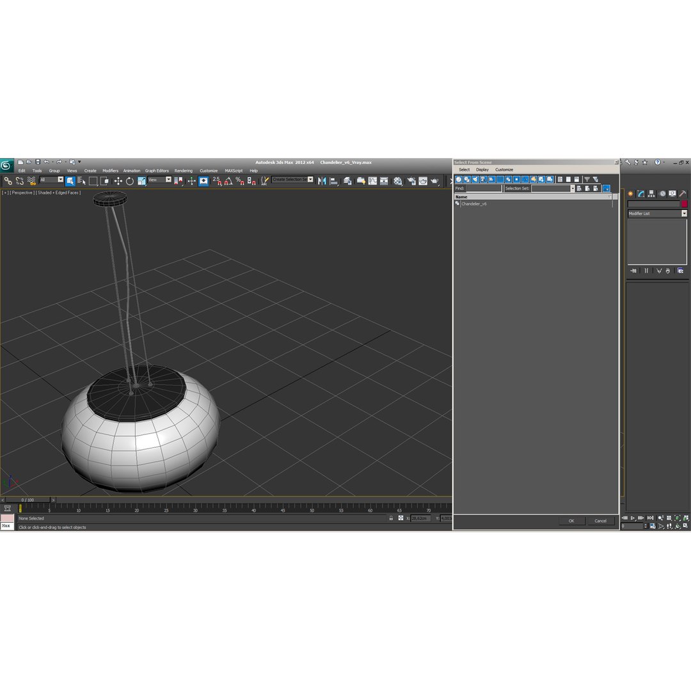The width and height of the screenshot is (691, 691).
Task: Click the Find input field
Action: point(484,189)
